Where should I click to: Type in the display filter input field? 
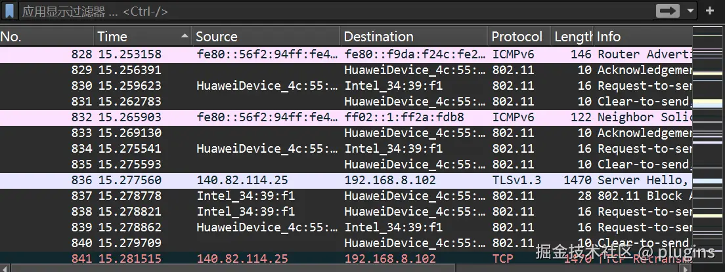pos(328,11)
